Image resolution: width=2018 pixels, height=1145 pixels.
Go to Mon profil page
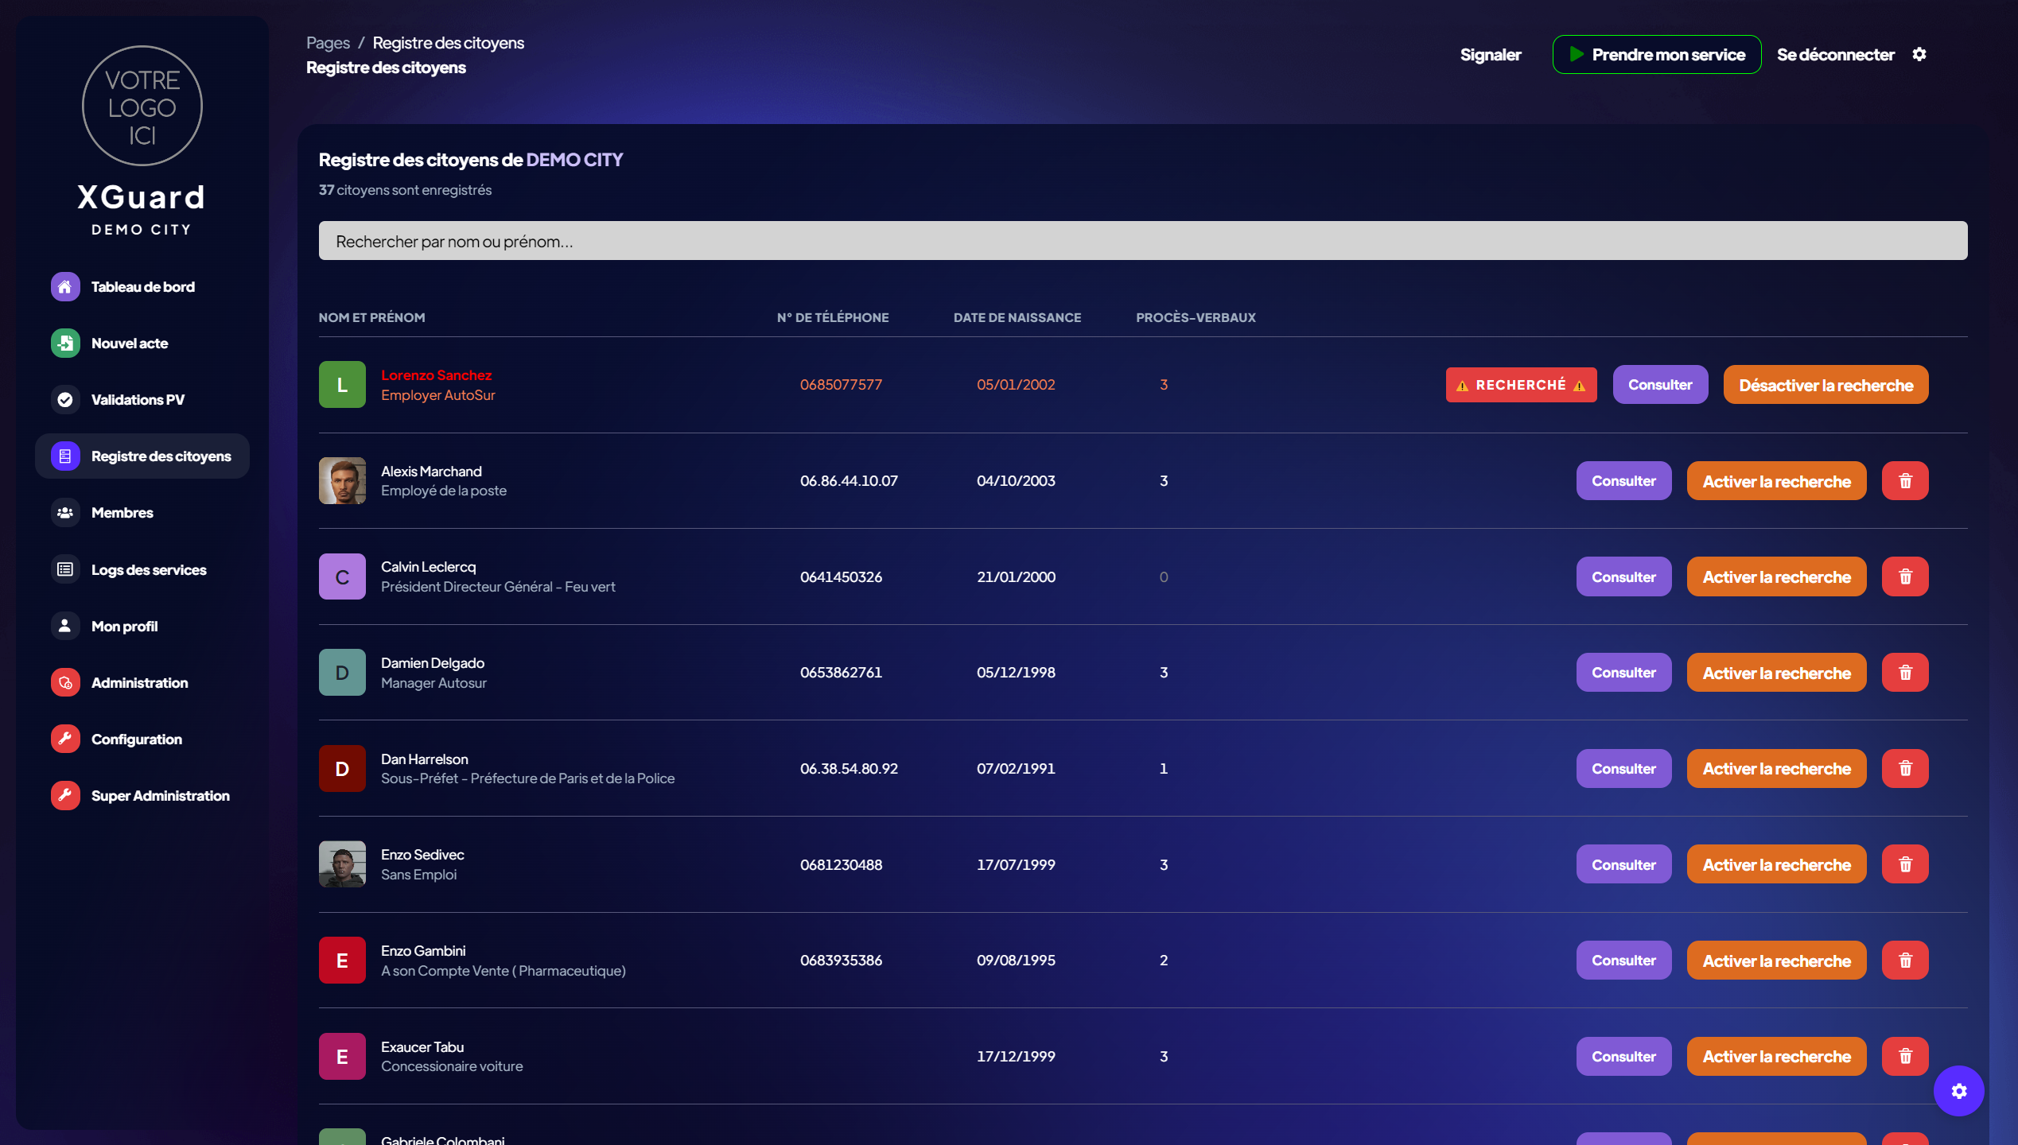pyautogui.click(x=124, y=627)
